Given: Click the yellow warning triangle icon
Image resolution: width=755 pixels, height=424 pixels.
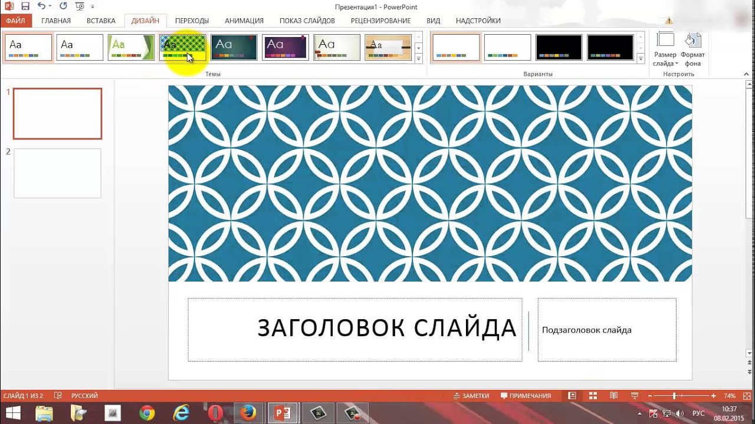Looking at the screenshot, I should point(669,21).
